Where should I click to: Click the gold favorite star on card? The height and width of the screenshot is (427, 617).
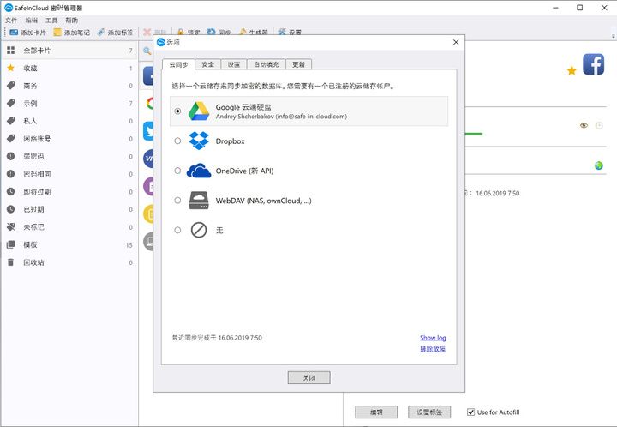[572, 71]
